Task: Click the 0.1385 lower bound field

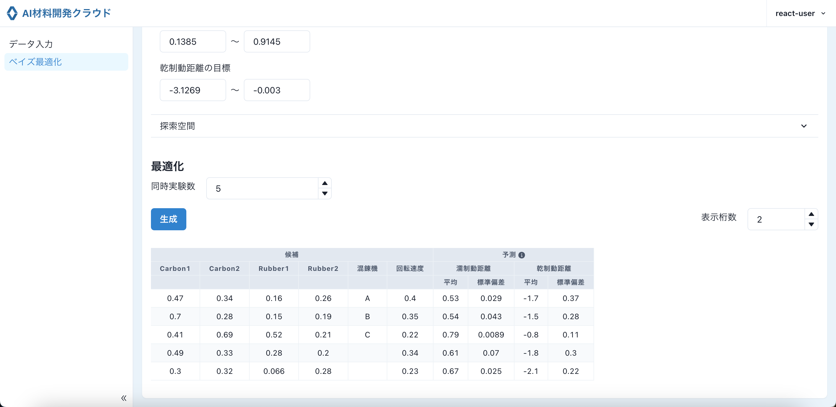Action: [193, 41]
